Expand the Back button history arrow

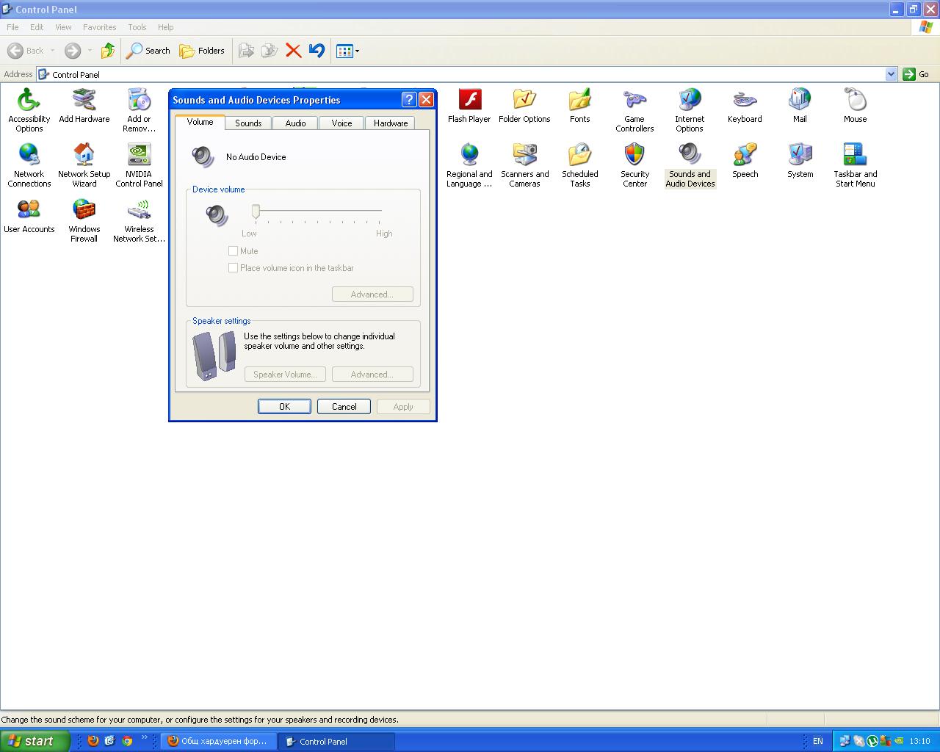click(x=53, y=51)
